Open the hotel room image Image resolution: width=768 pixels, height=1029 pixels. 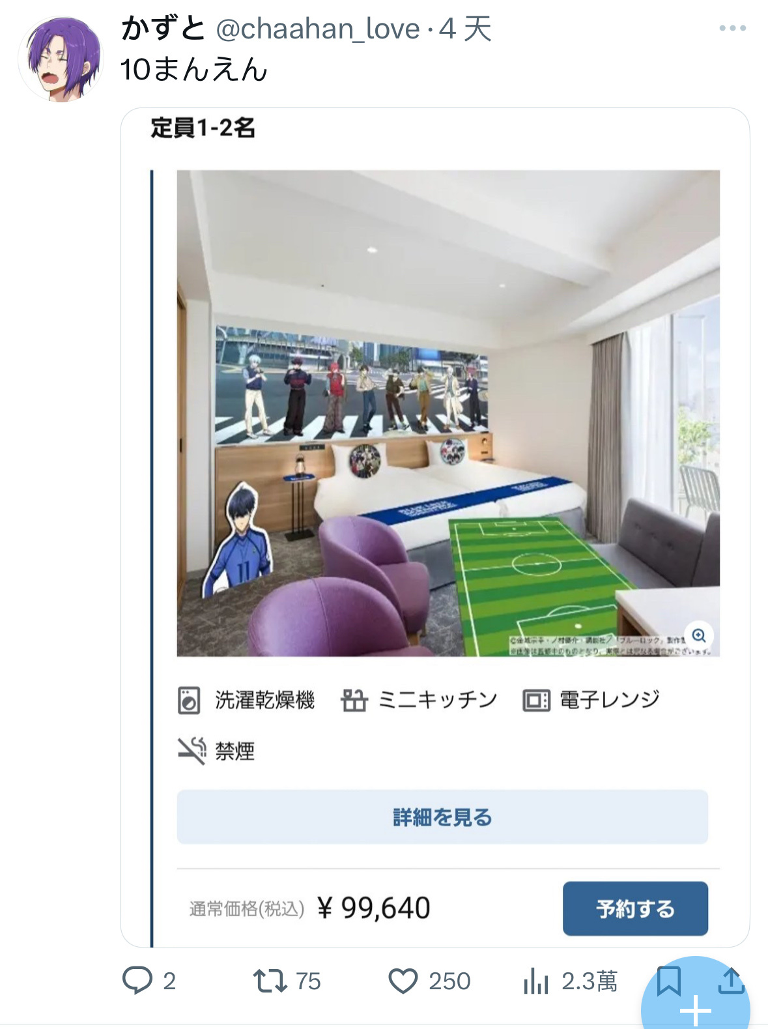coord(448,413)
